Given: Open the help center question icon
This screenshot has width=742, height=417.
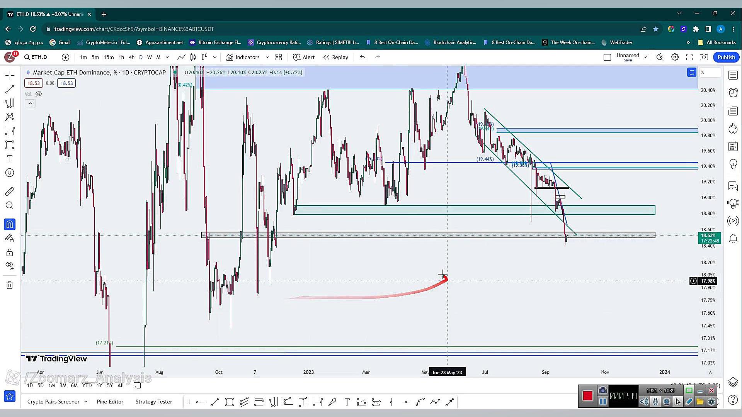Looking at the screenshot, I should click(x=733, y=400).
